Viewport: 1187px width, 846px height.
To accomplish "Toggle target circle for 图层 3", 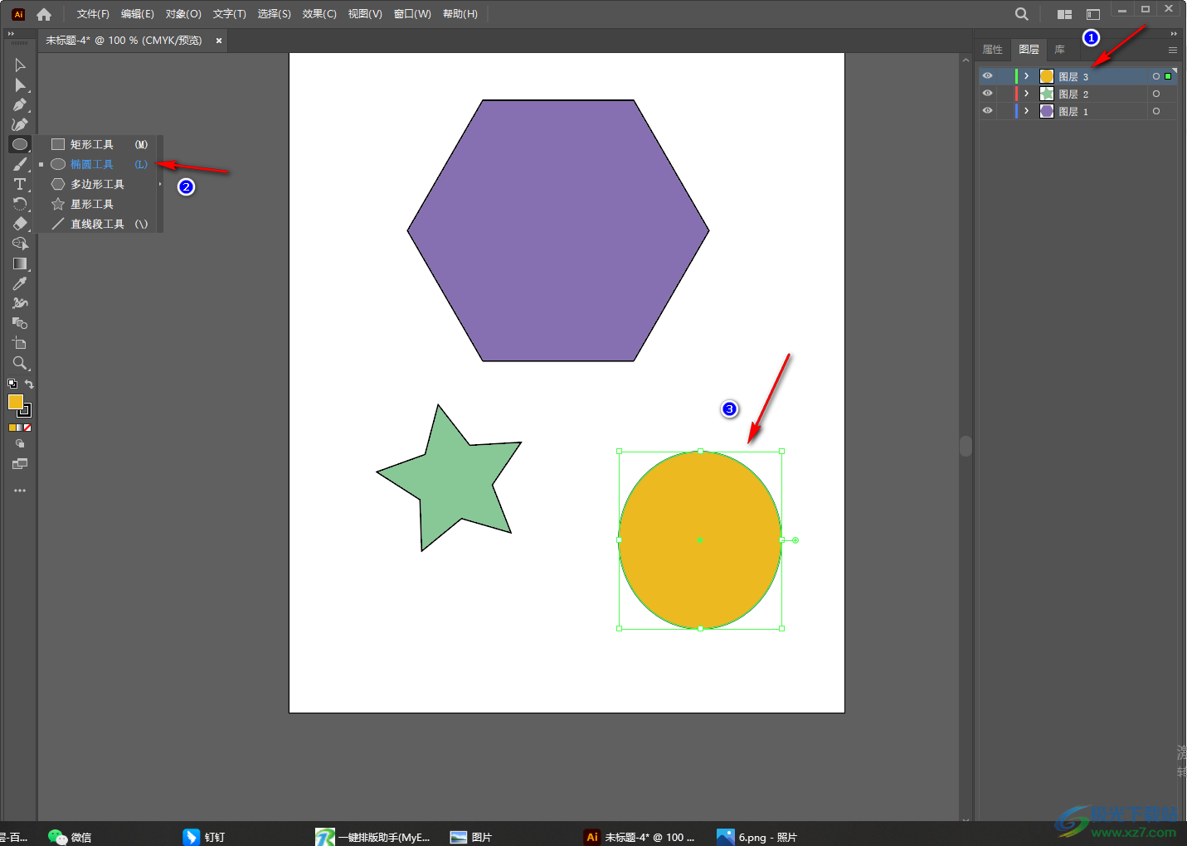I will (1156, 76).
